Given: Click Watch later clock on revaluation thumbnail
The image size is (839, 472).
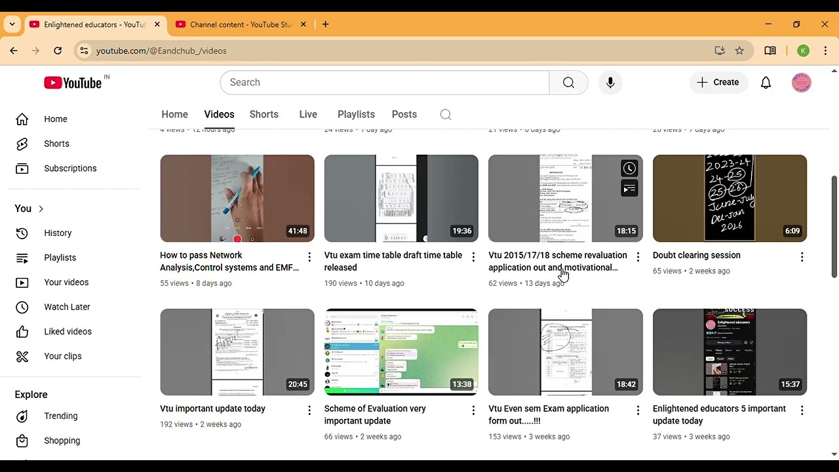Looking at the screenshot, I should (629, 168).
